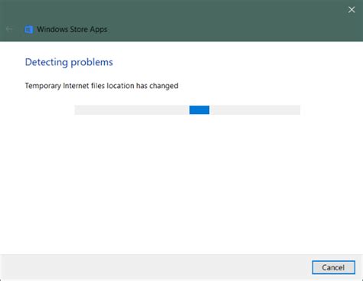Click the detection progress bar
Screen dimensions: 363x281
[188, 110]
